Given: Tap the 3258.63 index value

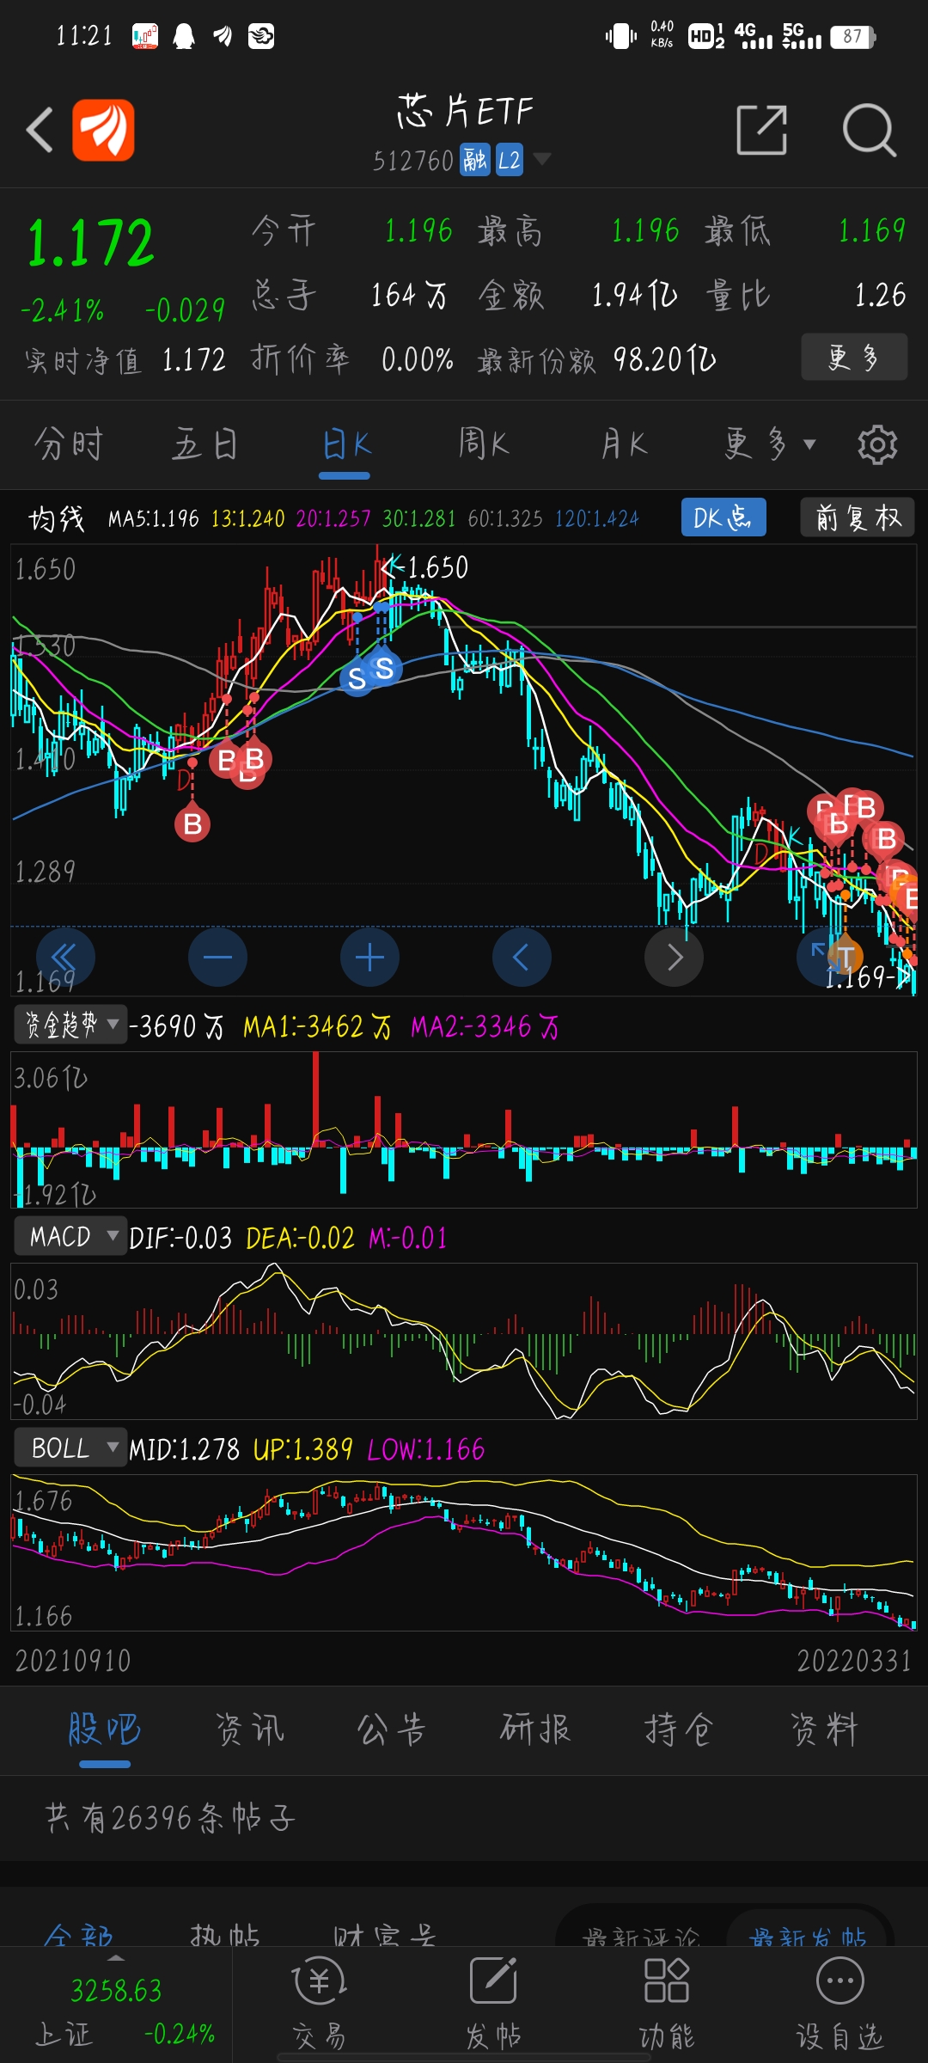Looking at the screenshot, I should [116, 1990].
